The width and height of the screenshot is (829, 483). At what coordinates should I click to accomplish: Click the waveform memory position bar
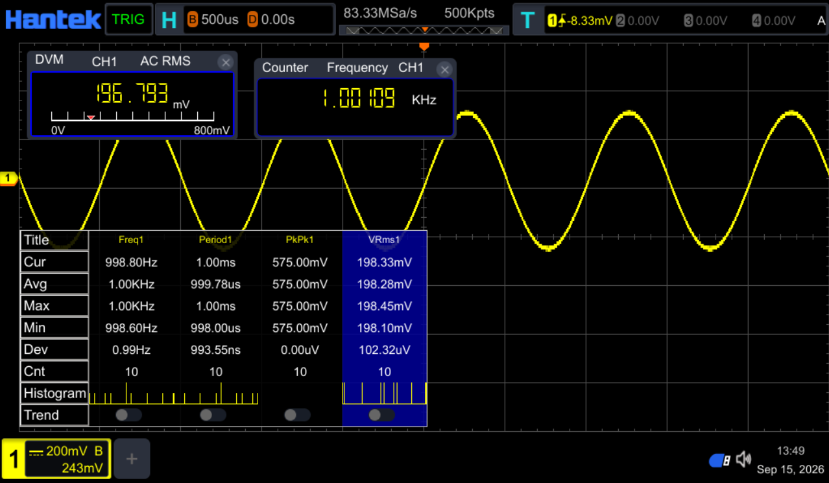[x=424, y=30]
